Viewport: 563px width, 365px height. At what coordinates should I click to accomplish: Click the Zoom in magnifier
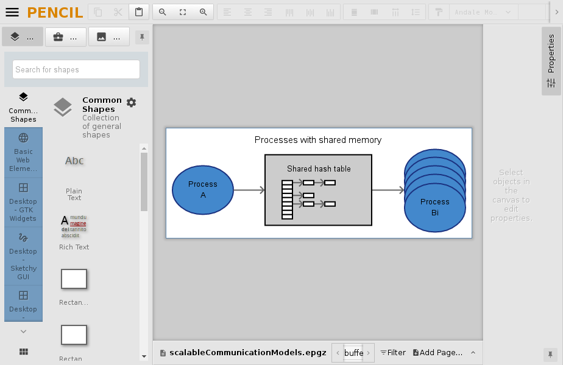pyautogui.click(x=204, y=12)
